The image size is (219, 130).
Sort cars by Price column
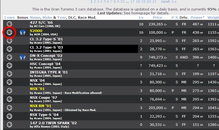[x=157, y=18]
